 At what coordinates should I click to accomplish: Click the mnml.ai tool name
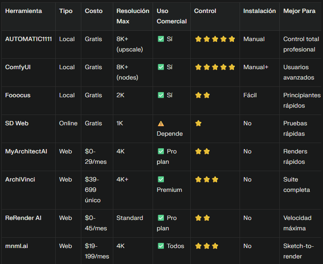(17, 246)
